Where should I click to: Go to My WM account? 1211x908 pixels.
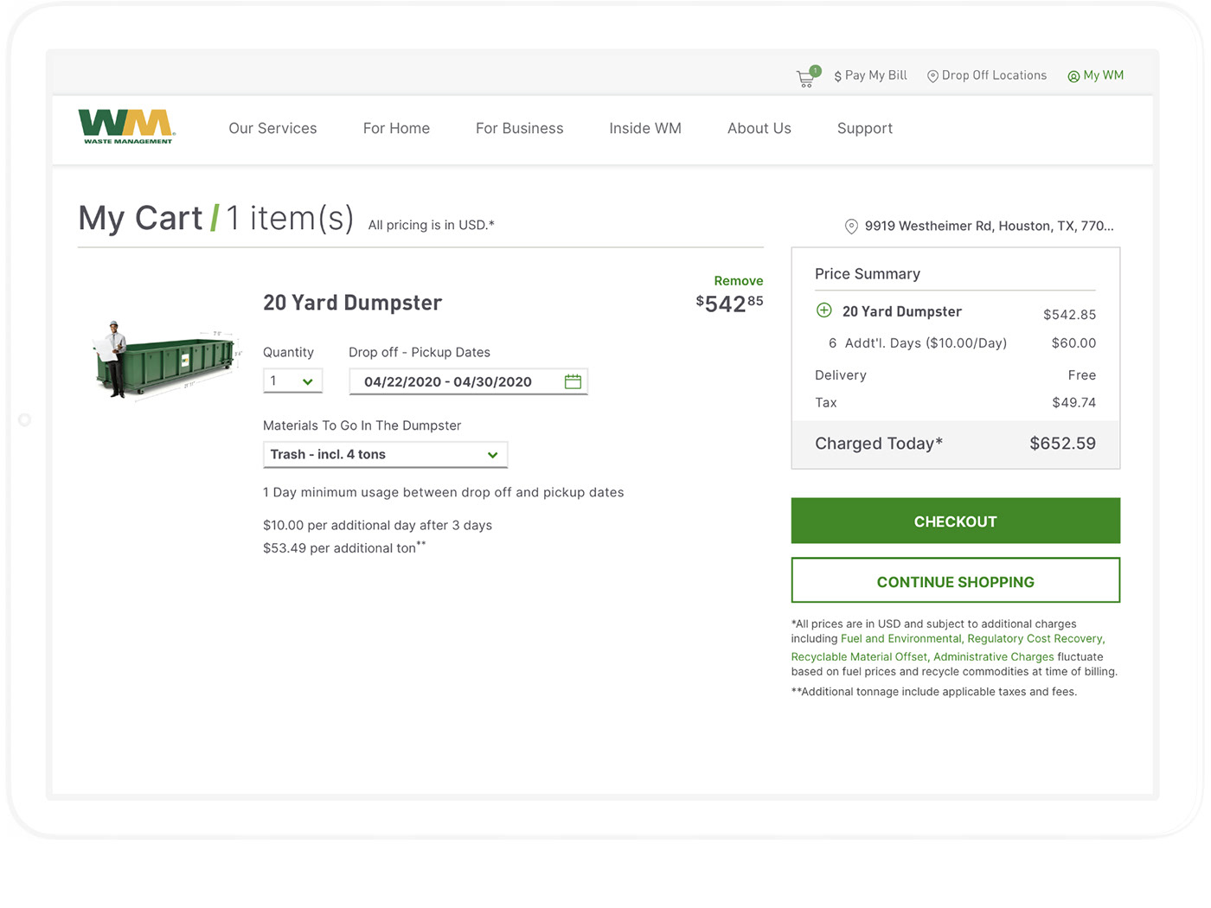pyautogui.click(x=1096, y=75)
